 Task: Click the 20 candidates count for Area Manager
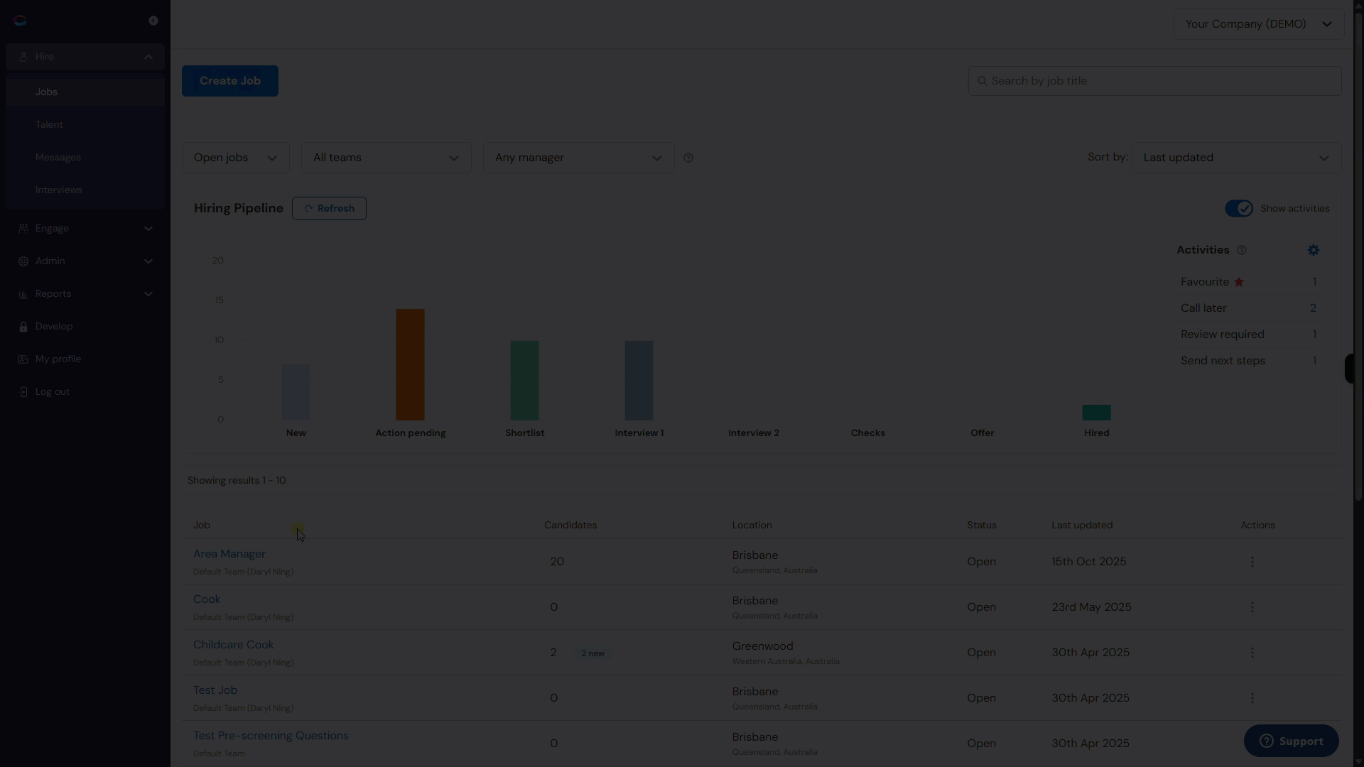click(x=557, y=562)
